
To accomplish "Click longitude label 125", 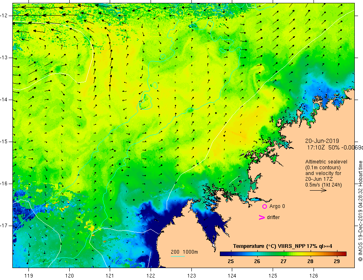I will point(273,275).
